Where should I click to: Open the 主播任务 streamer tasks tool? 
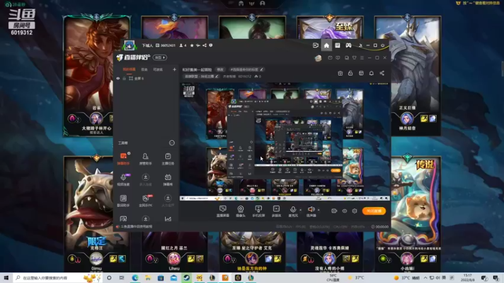pos(168,158)
